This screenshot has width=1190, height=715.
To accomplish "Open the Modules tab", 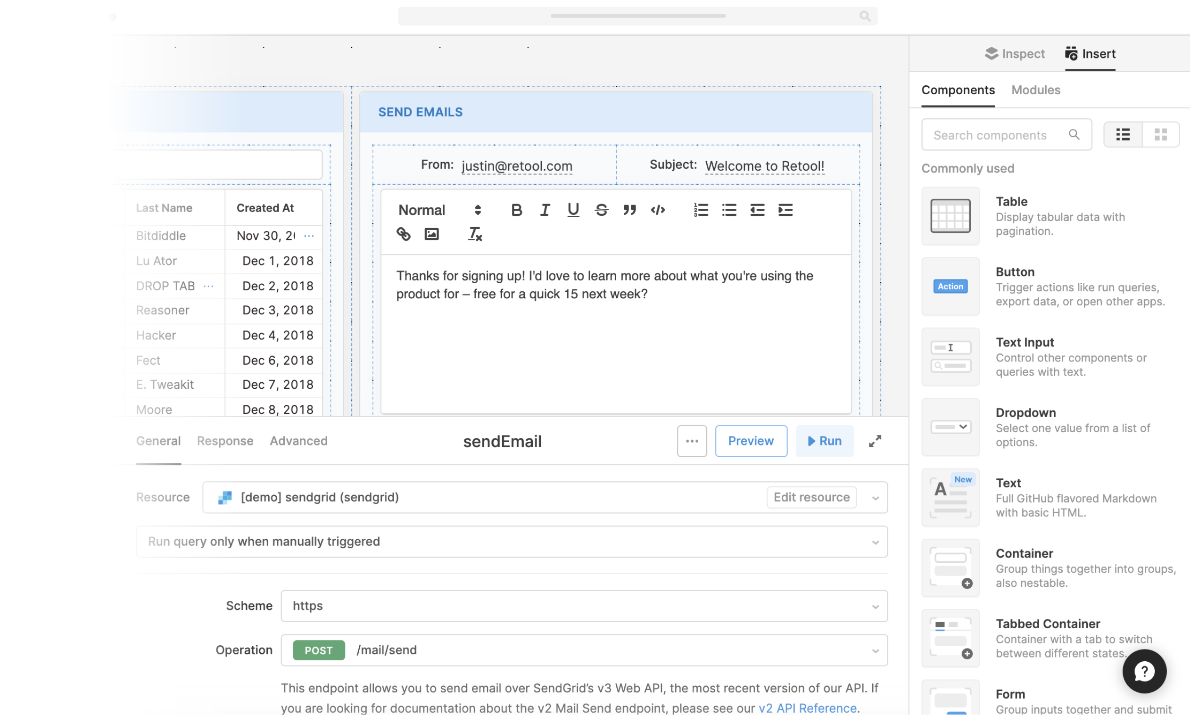I will [x=1035, y=90].
